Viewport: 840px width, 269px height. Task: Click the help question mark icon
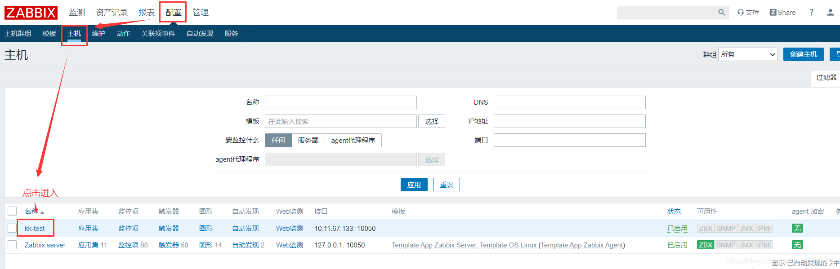point(811,13)
